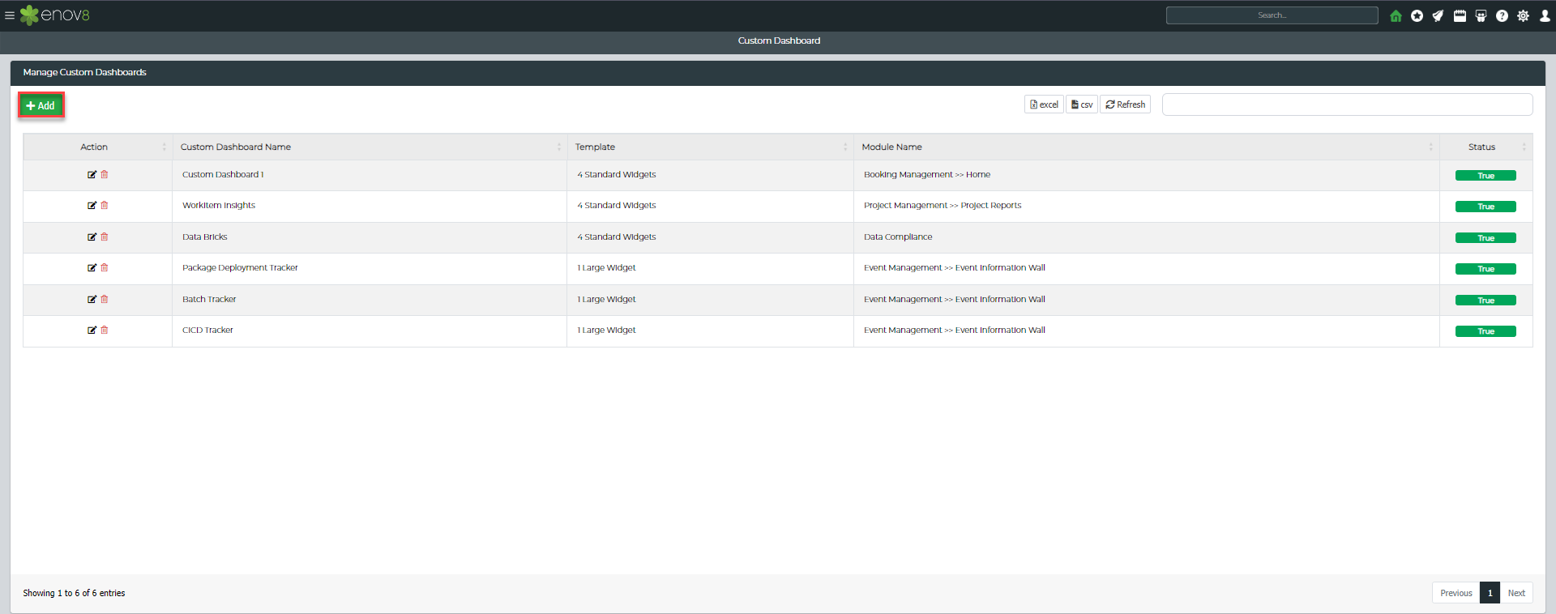Click the True status badge for Package Deployment Tracker
Viewport: 1556px width, 614px height.
coord(1485,269)
